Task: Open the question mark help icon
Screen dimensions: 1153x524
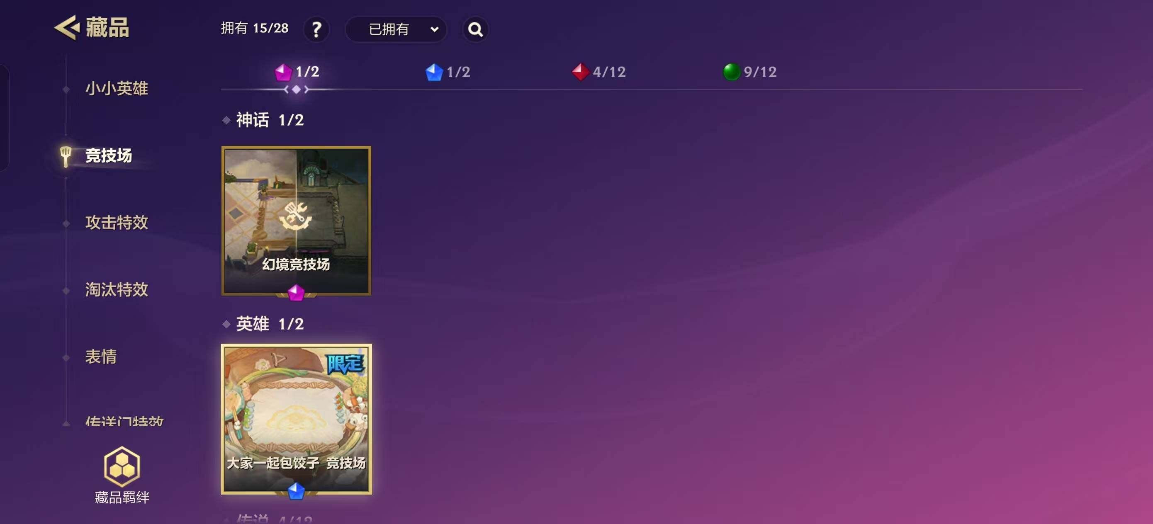Action: 316,29
